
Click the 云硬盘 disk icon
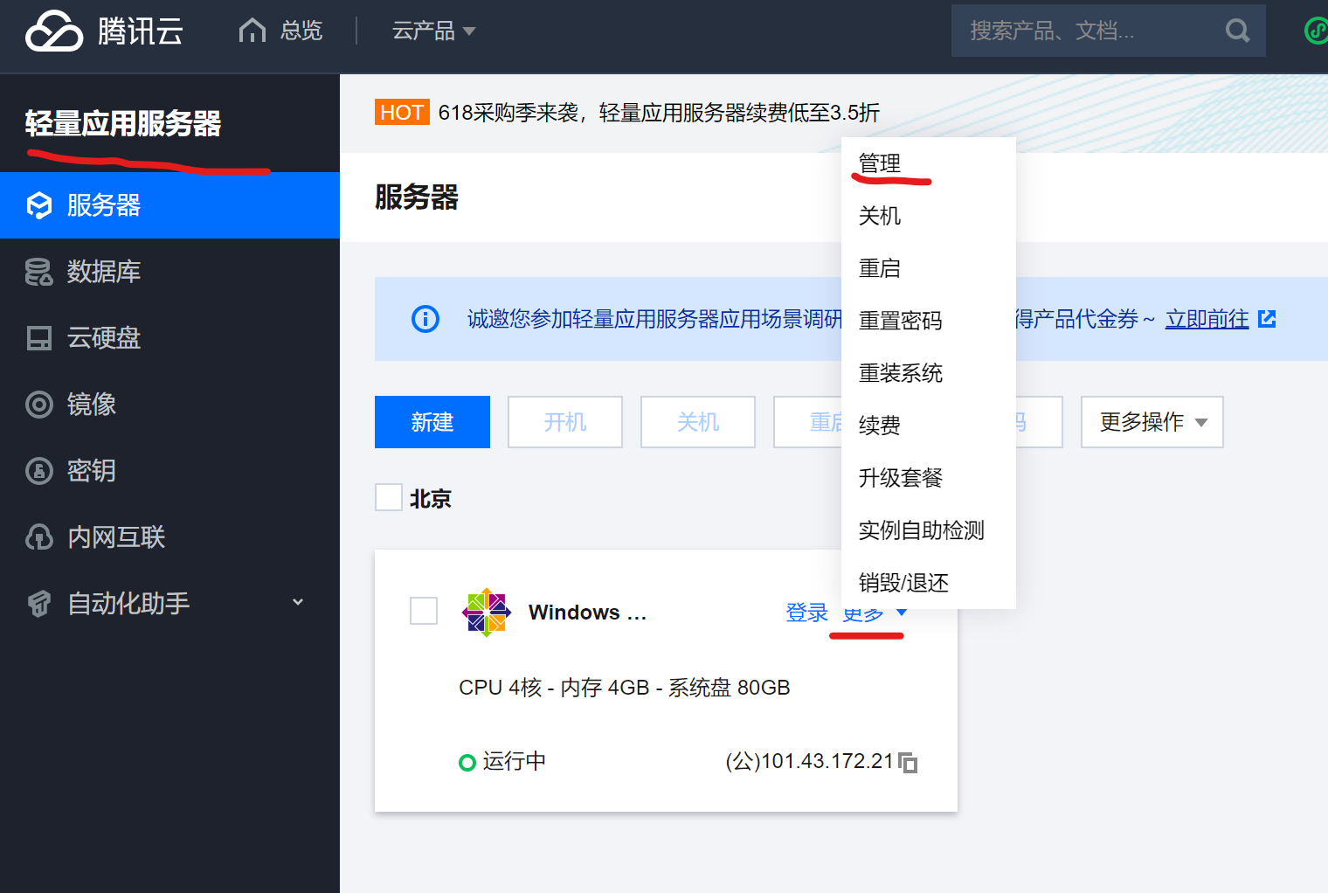[x=39, y=338]
